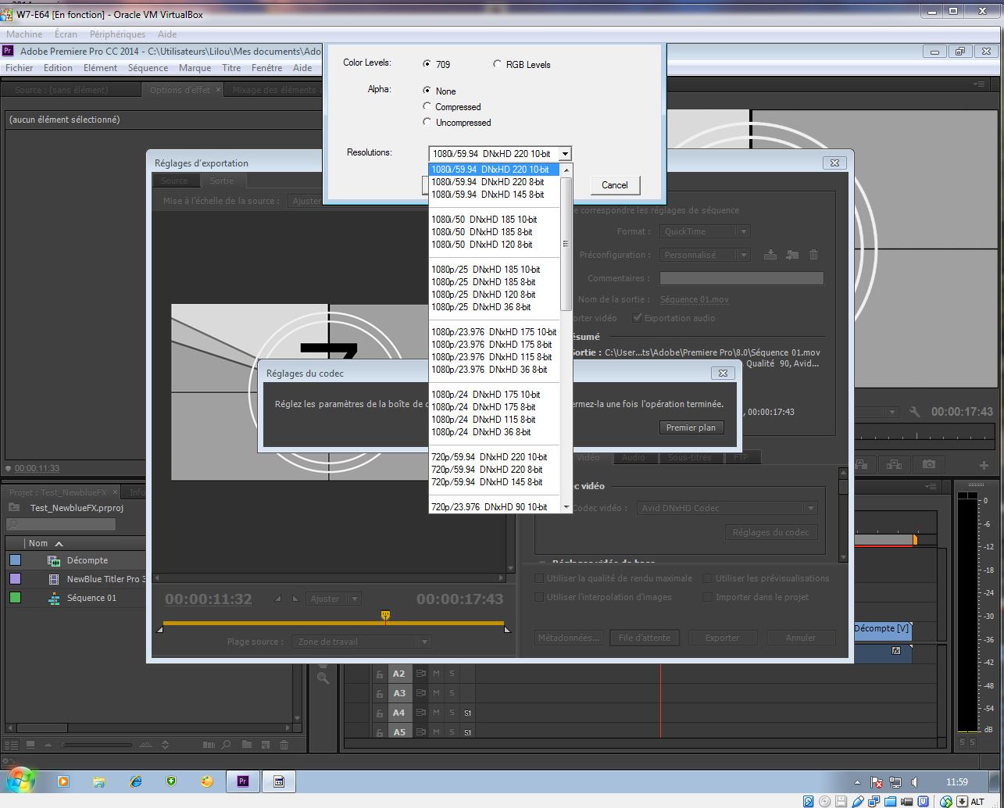Viewport: 1004px width, 808px height.
Task: Collapse the Resolutions dropdown arrow
Action: (x=565, y=154)
